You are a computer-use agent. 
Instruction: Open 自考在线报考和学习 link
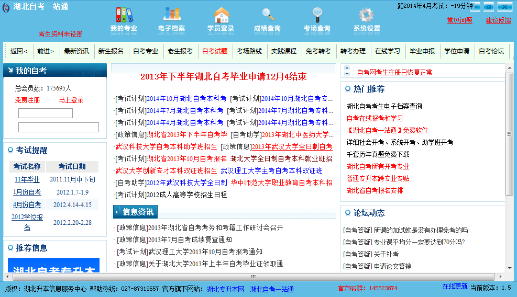click(375, 118)
